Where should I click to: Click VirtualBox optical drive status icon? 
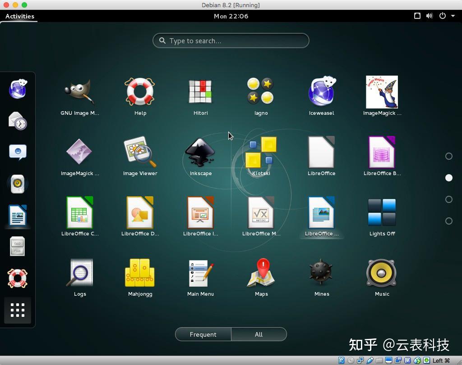click(351, 360)
